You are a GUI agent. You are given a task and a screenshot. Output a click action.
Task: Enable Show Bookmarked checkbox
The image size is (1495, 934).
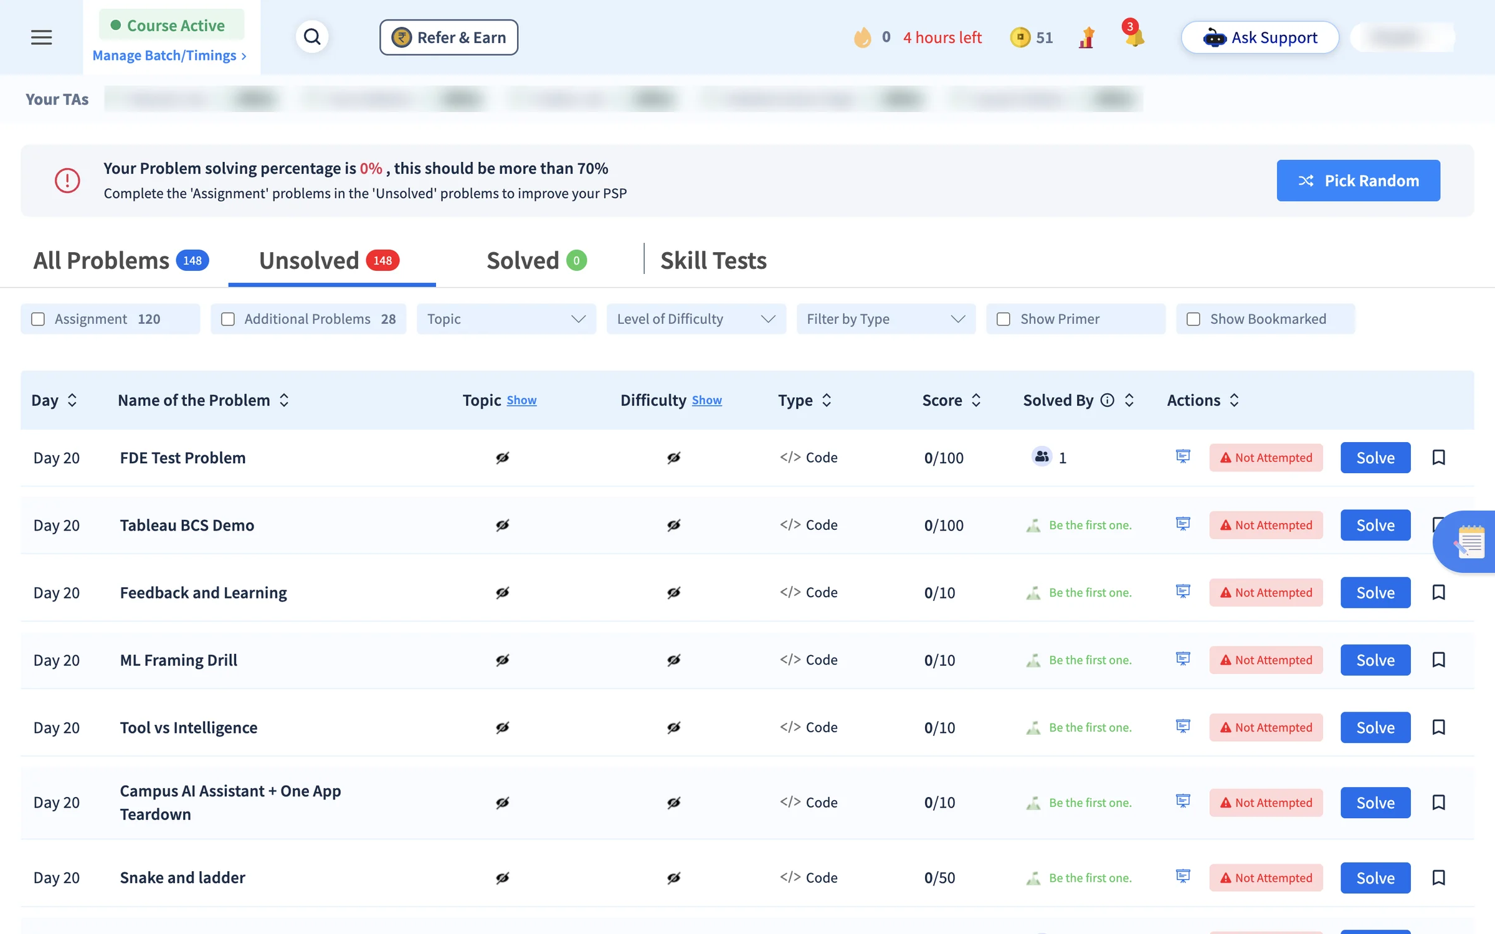[x=1193, y=319]
